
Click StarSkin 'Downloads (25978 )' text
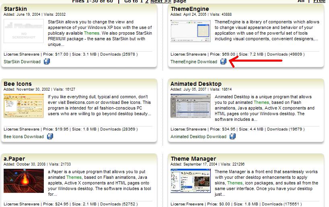coord(119,54)
